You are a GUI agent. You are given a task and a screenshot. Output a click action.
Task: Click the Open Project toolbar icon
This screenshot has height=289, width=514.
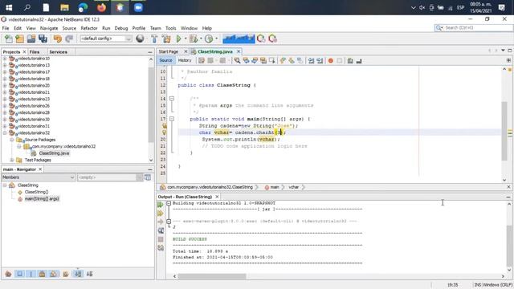pos(31,39)
